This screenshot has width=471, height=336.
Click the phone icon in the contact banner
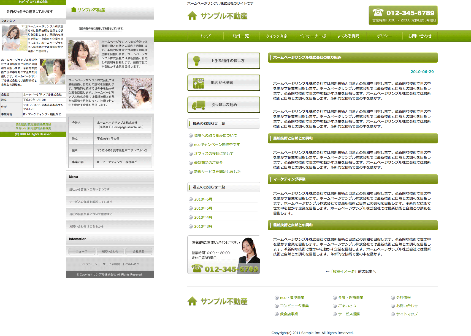pyautogui.click(x=197, y=268)
